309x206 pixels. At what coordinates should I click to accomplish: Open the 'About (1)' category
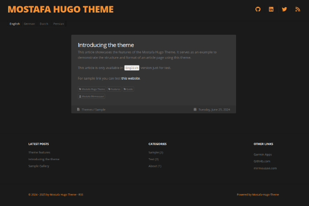154,166
